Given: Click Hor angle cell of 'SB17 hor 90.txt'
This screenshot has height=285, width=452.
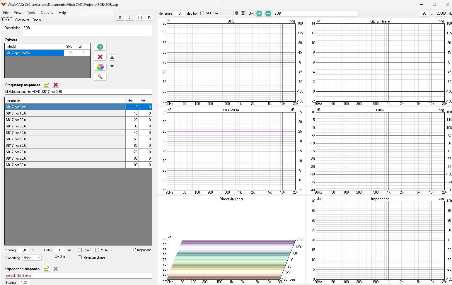Looking at the screenshot, I should pos(132,165).
